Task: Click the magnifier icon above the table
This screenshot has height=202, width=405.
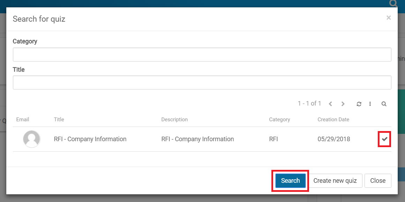Action: (384, 104)
